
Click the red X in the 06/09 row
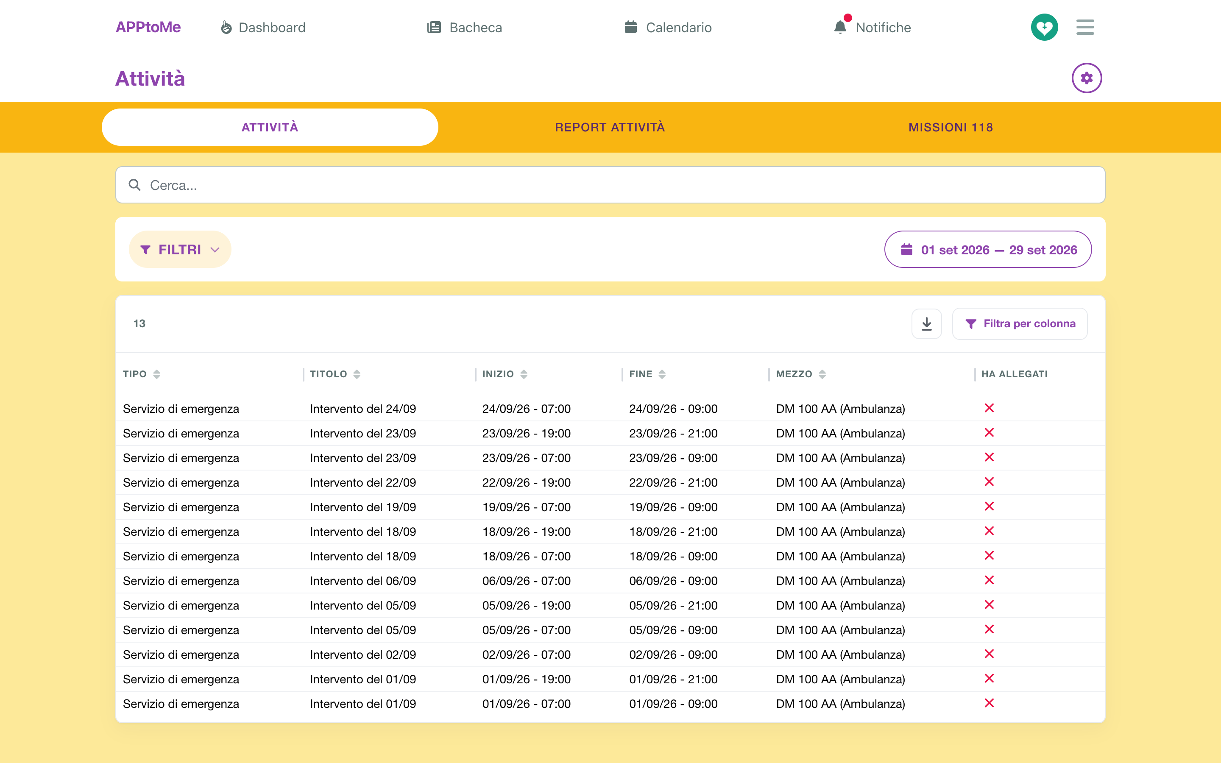989,580
